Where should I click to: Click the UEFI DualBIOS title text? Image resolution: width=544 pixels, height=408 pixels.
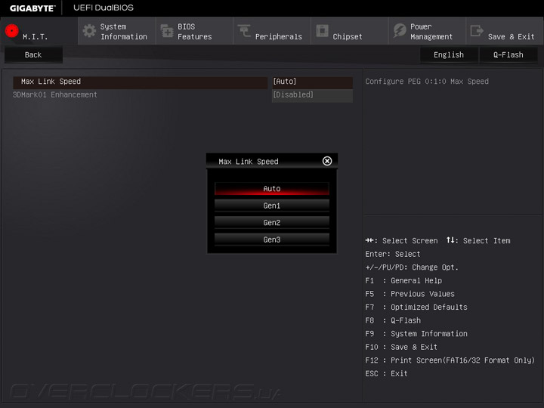[x=104, y=8]
